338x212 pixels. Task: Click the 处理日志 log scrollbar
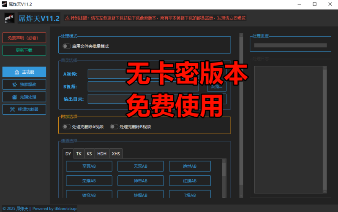(x=325, y=130)
